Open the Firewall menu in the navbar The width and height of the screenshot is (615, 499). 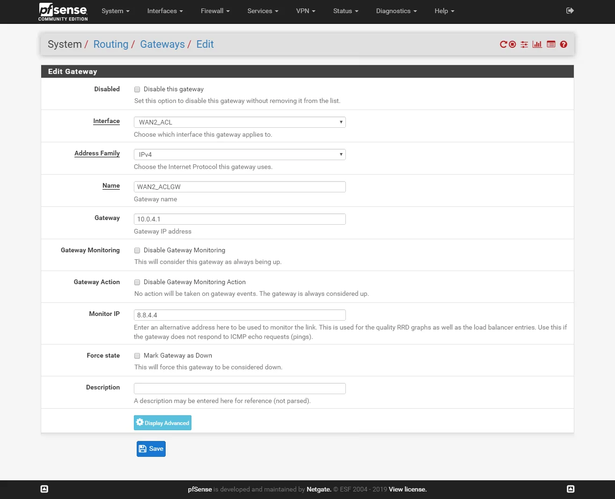tap(215, 11)
